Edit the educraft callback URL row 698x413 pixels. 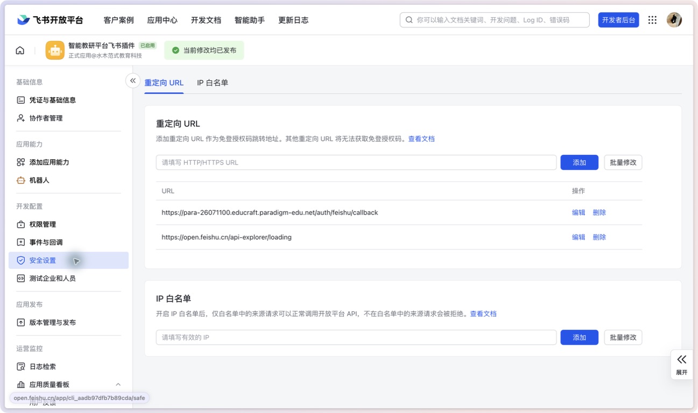(x=579, y=212)
